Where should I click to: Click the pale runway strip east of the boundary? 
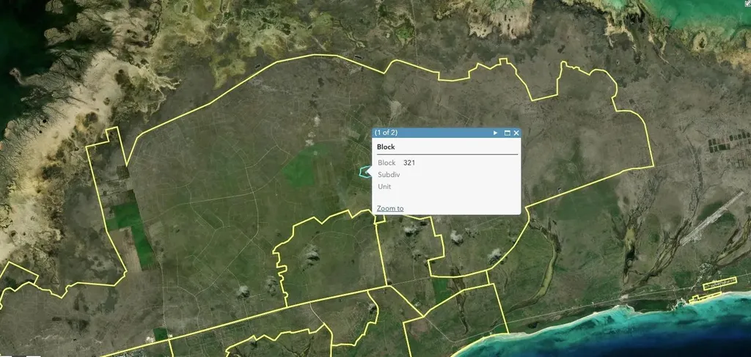click(x=708, y=218)
